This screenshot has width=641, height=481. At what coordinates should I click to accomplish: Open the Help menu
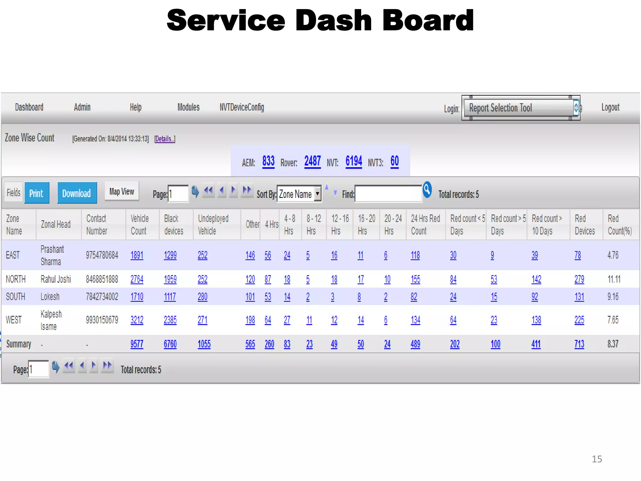[x=136, y=107]
